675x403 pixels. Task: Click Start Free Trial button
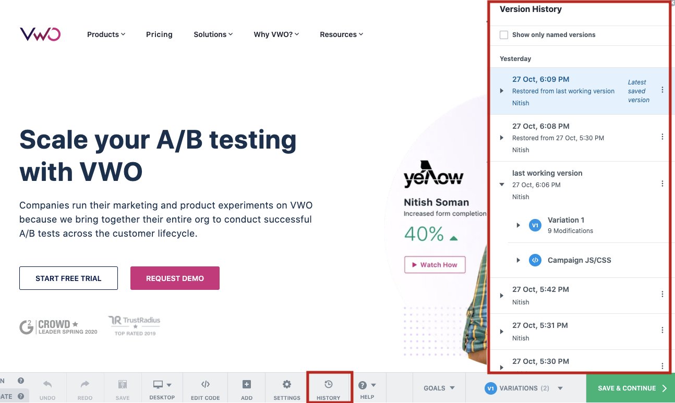[x=68, y=278]
